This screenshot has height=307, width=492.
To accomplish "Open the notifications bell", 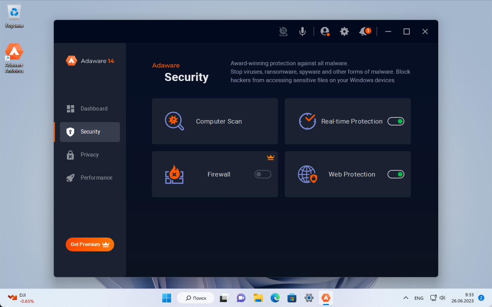I will click(365, 31).
